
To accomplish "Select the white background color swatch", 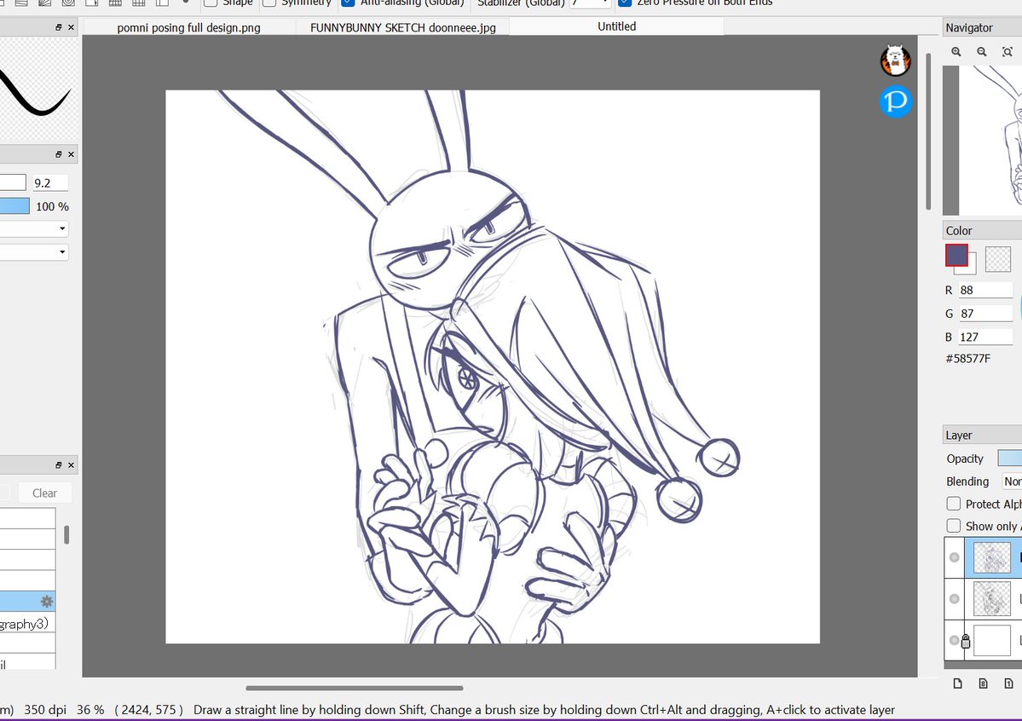I will pos(971,268).
